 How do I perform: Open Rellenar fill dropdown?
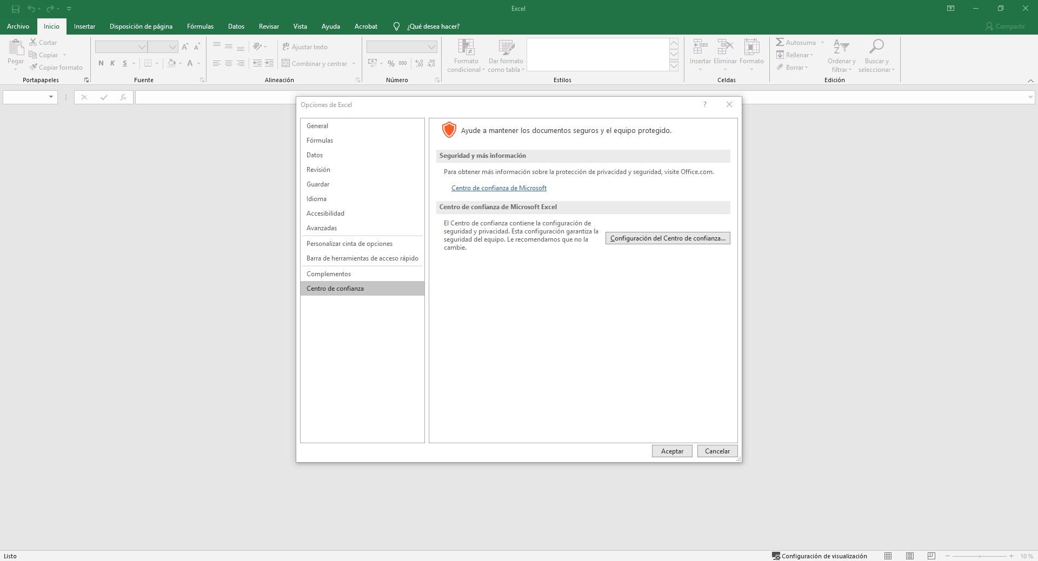(795, 55)
